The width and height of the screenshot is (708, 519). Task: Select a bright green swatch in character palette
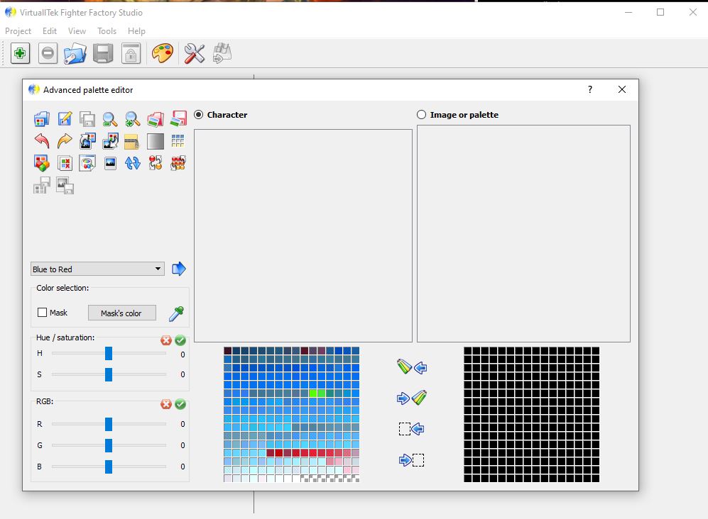click(313, 394)
